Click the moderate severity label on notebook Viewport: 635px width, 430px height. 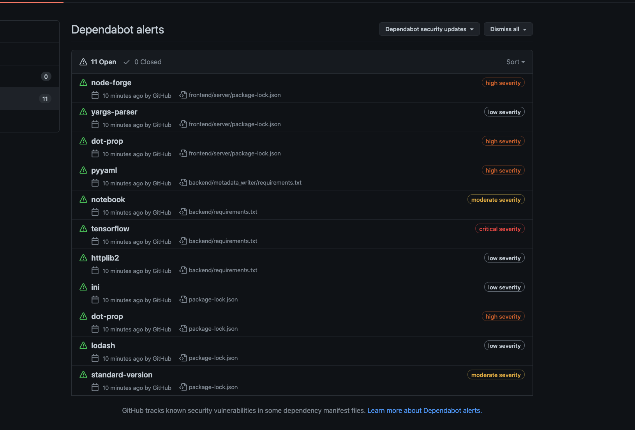tap(496, 199)
